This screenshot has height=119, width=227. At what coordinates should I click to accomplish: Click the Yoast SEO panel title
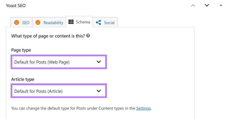coord(16,5)
